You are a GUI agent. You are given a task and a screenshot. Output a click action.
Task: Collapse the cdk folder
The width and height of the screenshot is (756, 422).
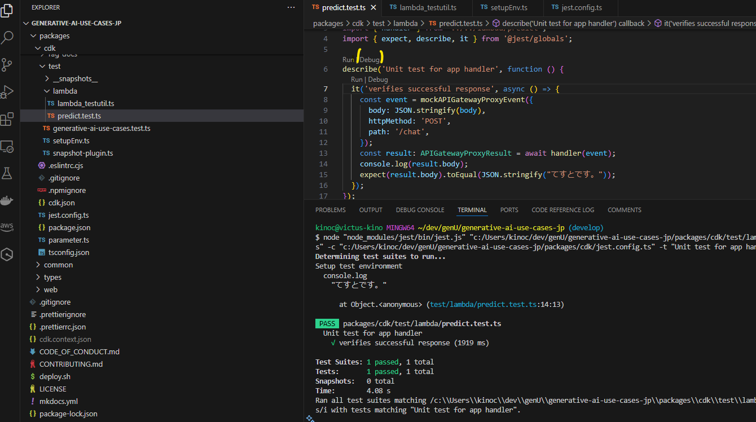(37, 48)
